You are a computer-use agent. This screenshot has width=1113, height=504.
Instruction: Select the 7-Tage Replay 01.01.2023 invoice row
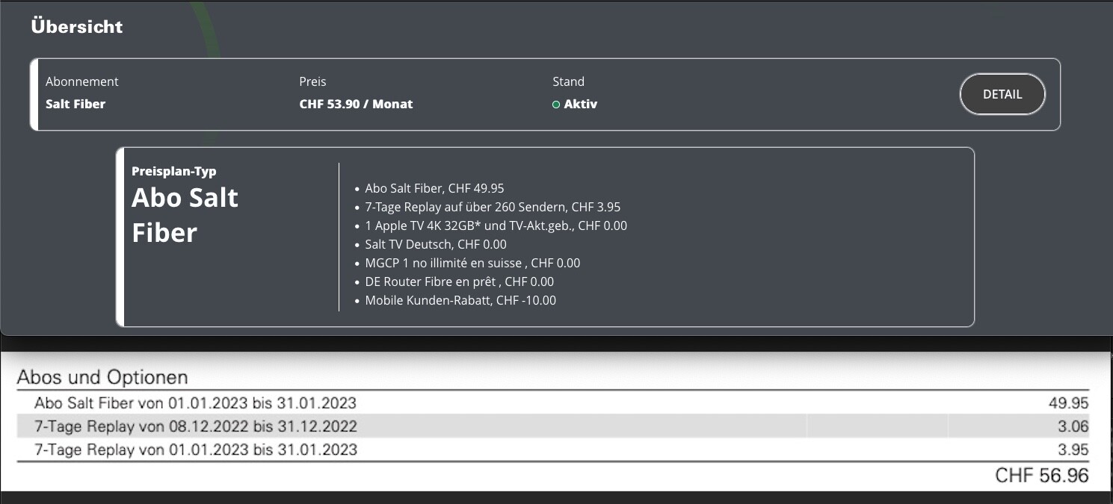coord(196,449)
